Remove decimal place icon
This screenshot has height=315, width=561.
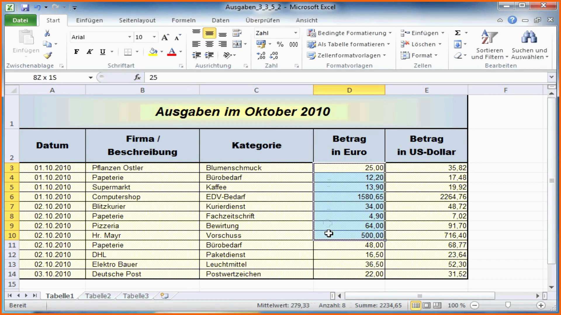[274, 55]
